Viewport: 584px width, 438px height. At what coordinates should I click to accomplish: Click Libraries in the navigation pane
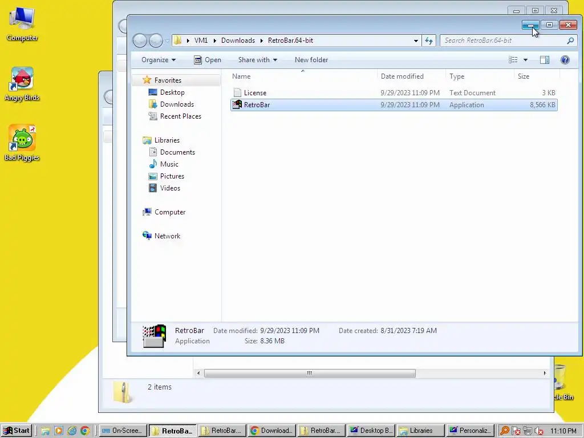click(x=167, y=140)
